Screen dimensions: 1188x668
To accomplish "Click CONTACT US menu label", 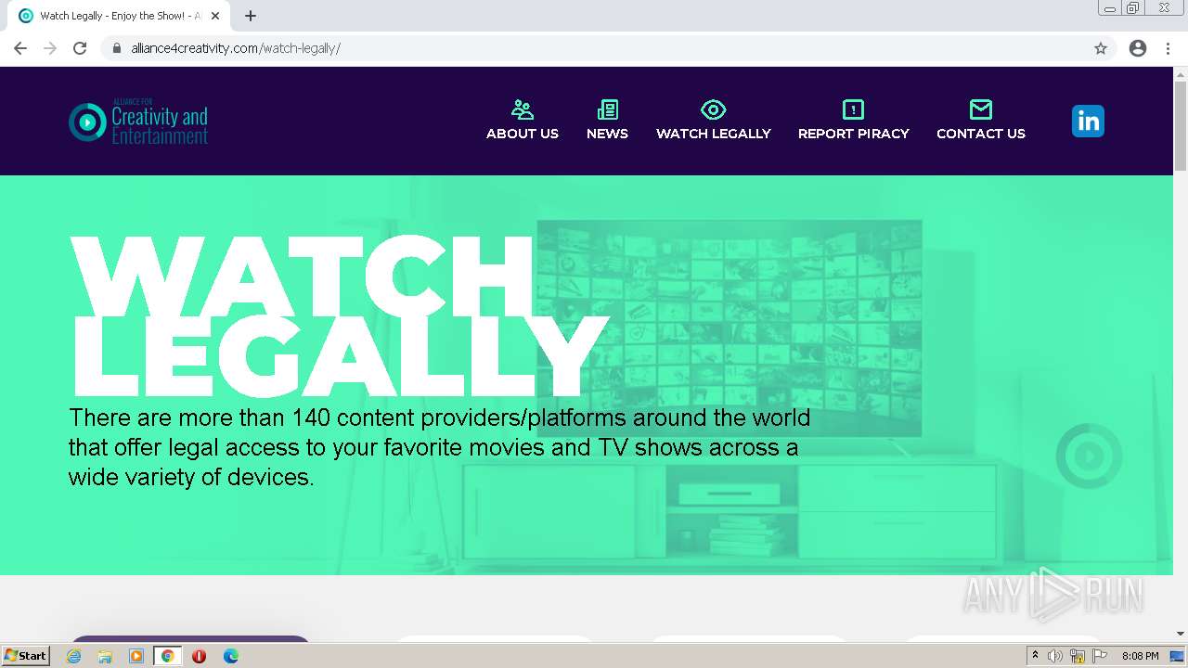I will [981, 134].
